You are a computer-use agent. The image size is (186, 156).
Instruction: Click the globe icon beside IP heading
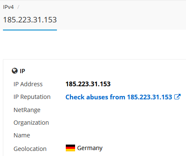click(x=15, y=71)
